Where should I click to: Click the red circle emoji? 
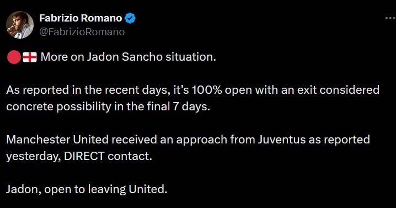click(14, 57)
